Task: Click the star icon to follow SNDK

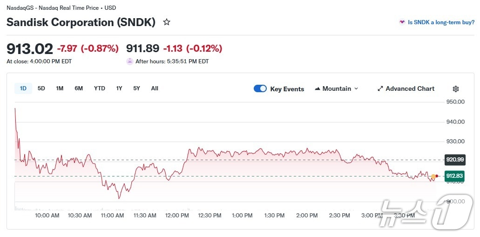Action: click(x=167, y=22)
